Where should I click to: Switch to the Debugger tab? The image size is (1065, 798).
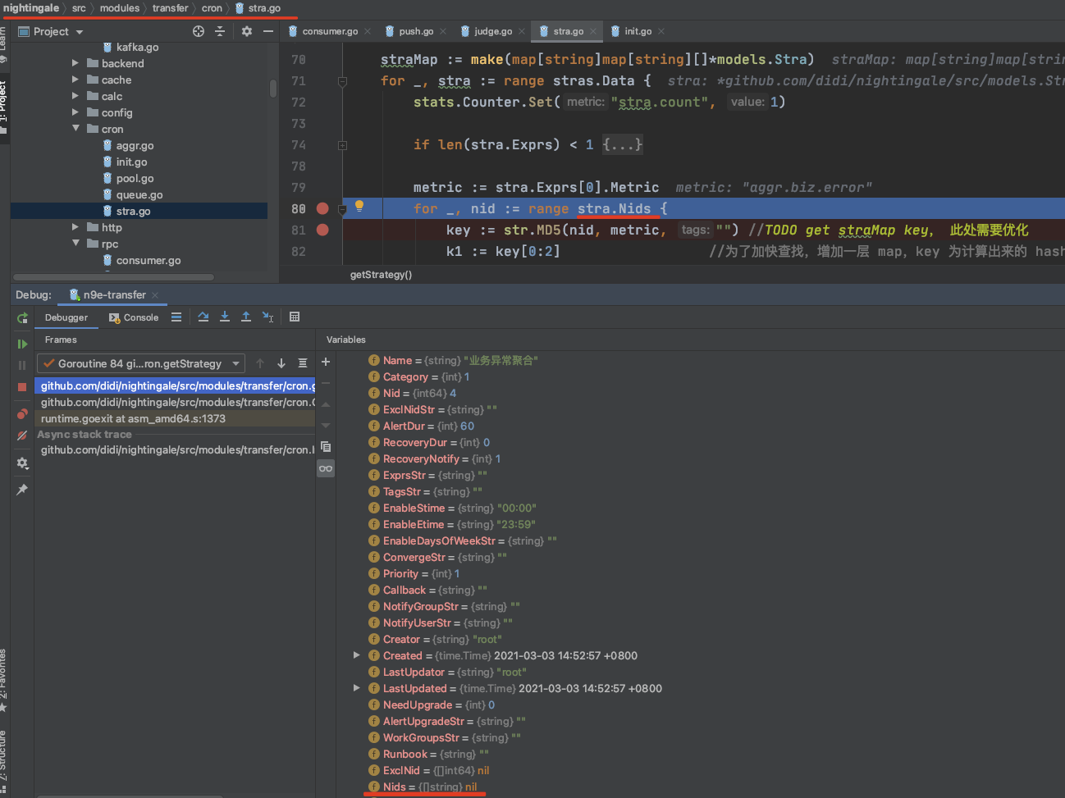pos(66,317)
